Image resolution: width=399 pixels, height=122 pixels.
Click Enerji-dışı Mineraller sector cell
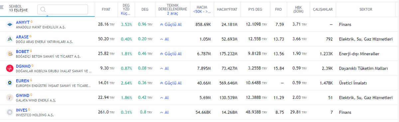click(x=359, y=54)
